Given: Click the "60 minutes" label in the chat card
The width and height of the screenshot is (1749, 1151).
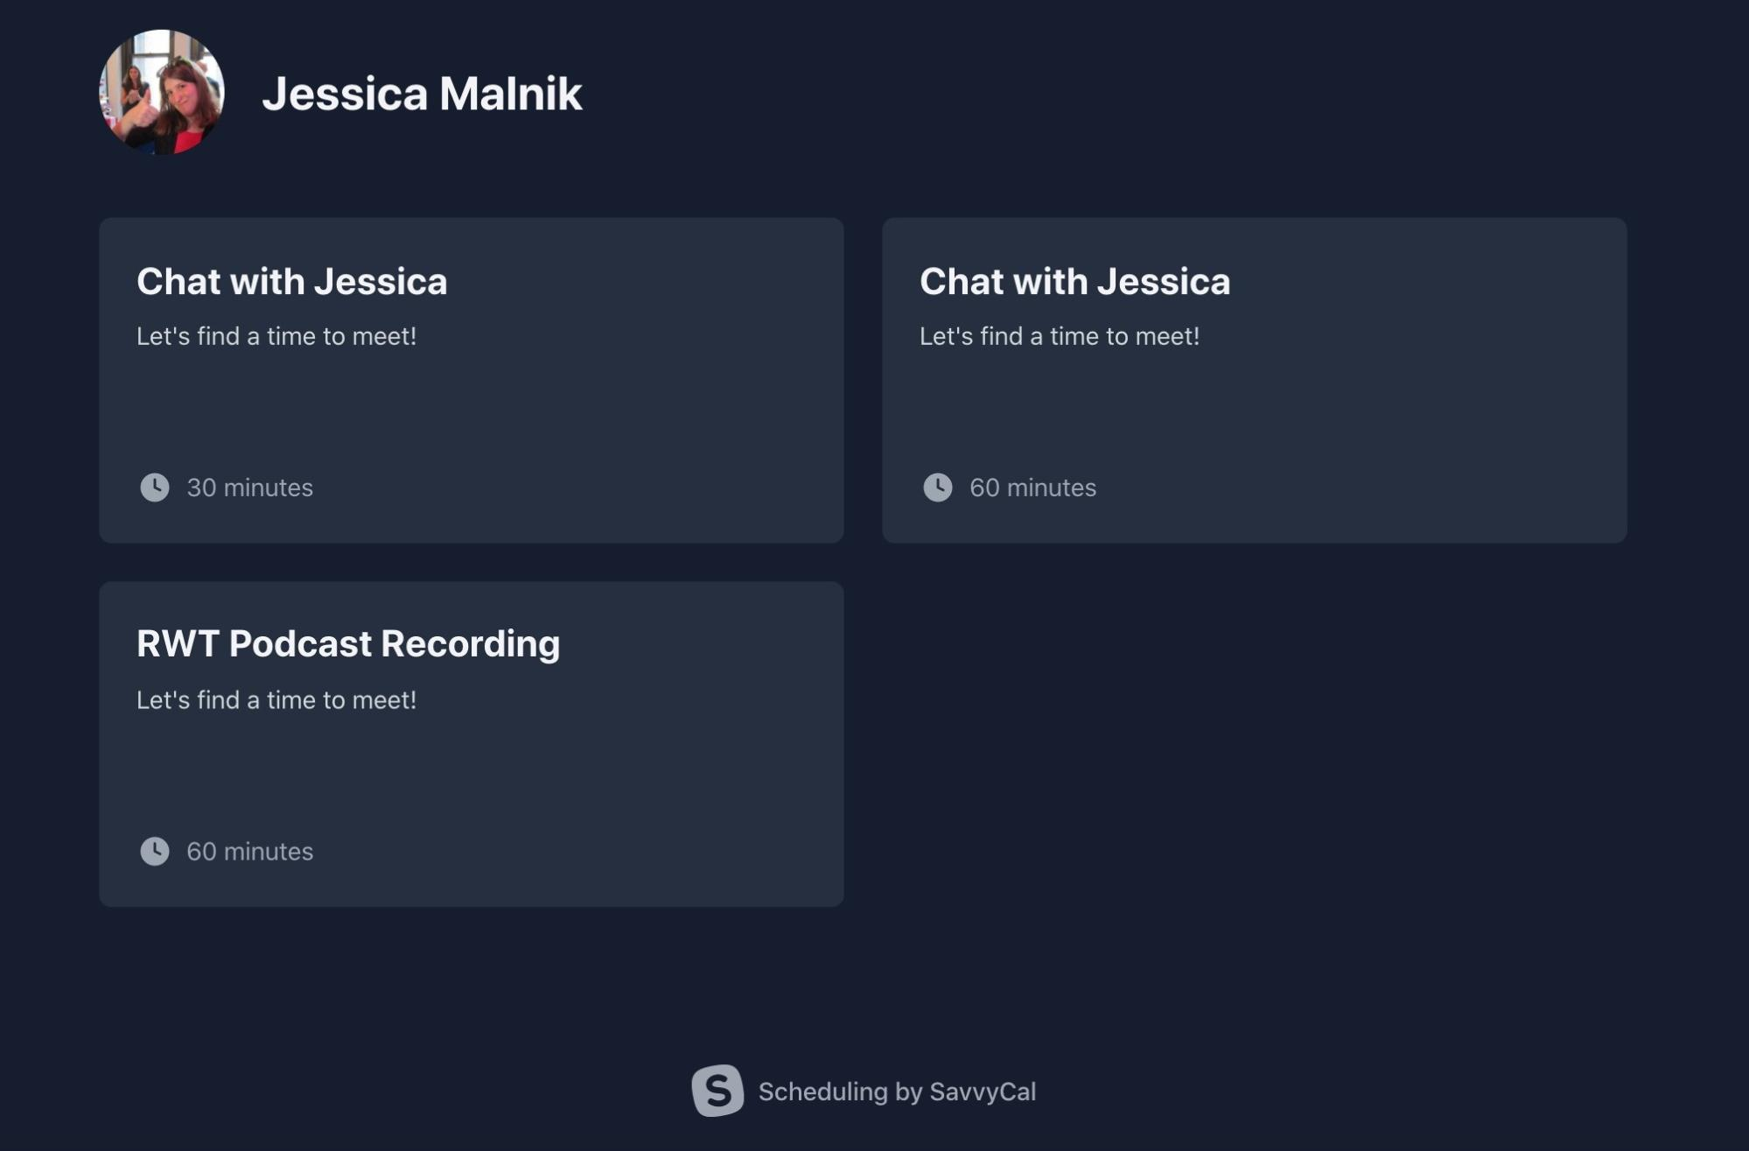Looking at the screenshot, I should click(x=1032, y=488).
